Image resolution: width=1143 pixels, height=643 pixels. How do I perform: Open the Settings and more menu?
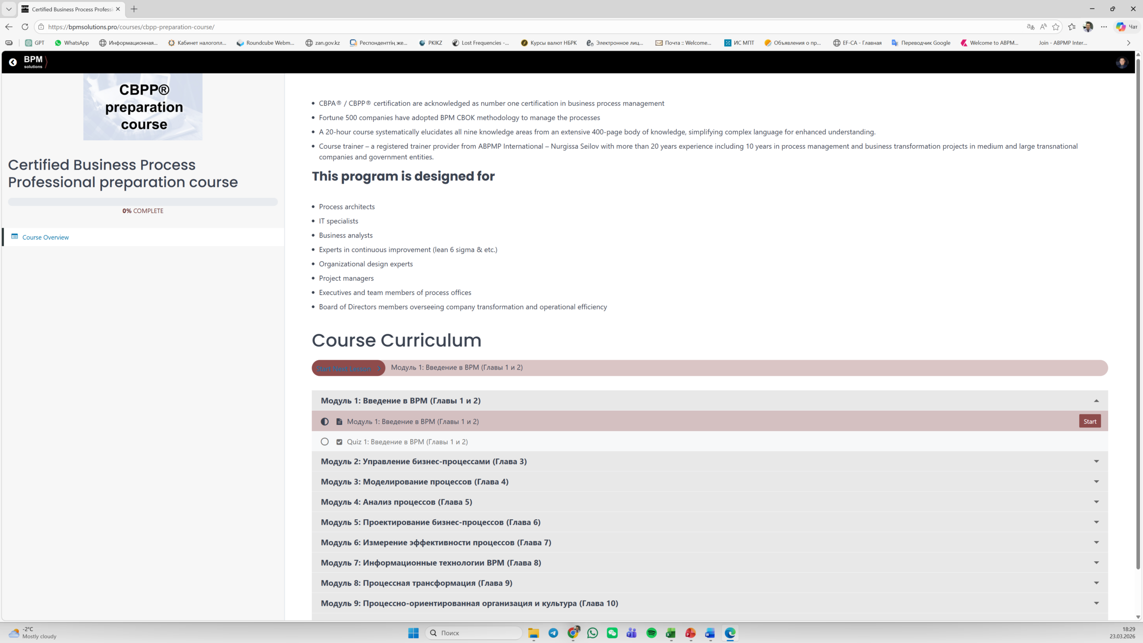[1104, 27]
